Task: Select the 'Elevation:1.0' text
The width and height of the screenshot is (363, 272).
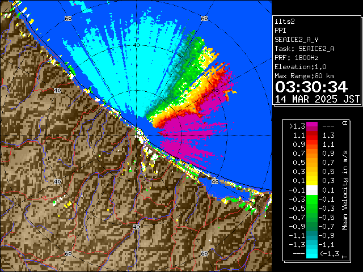Action: pos(301,67)
